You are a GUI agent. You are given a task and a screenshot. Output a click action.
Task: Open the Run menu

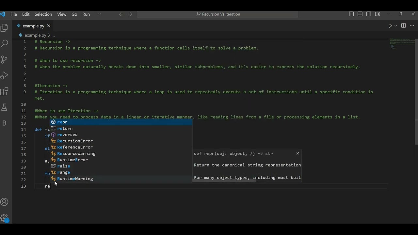click(86, 14)
